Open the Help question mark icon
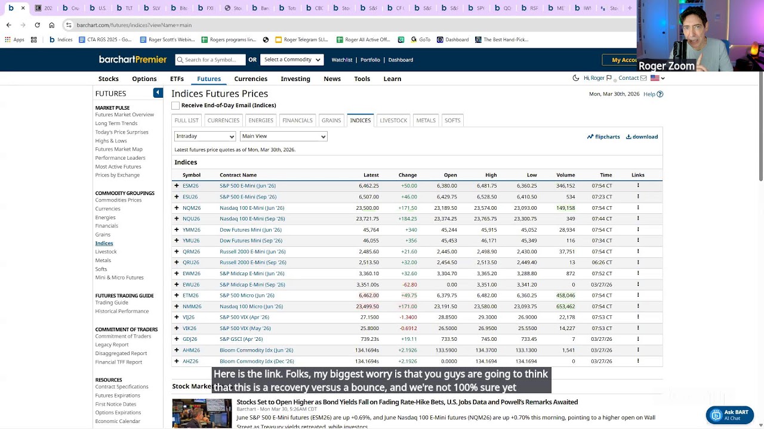Image resolution: width=764 pixels, height=429 pixels. pyautogui.click(x=660, y=94)
